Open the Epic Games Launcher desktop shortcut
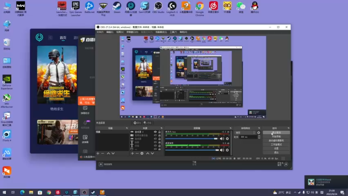Image resolution: width=348 pixels, height=196 pixels. (x=76, y=8)
